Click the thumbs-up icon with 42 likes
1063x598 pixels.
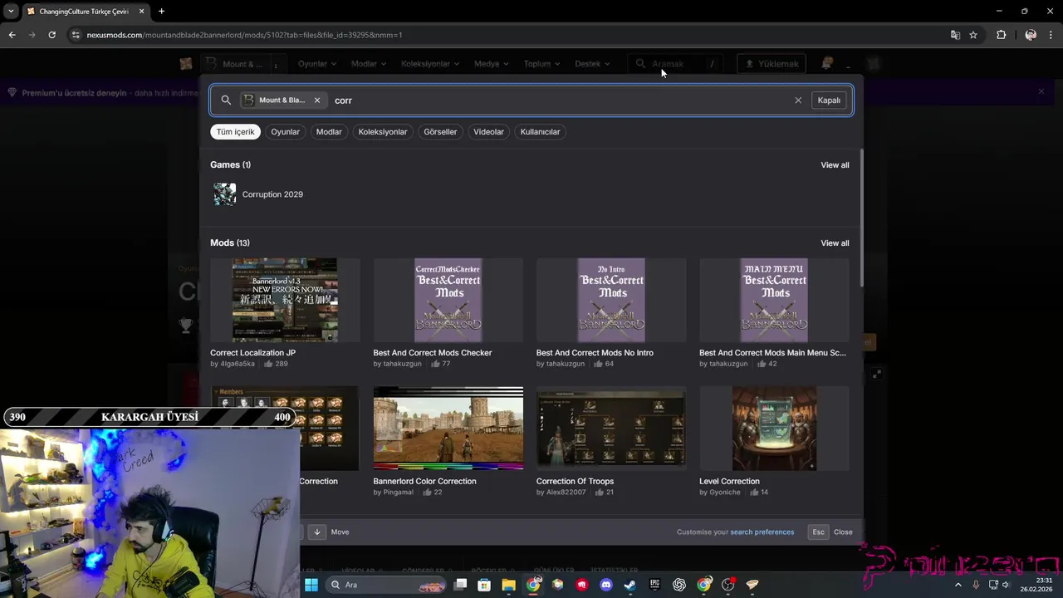761,364
